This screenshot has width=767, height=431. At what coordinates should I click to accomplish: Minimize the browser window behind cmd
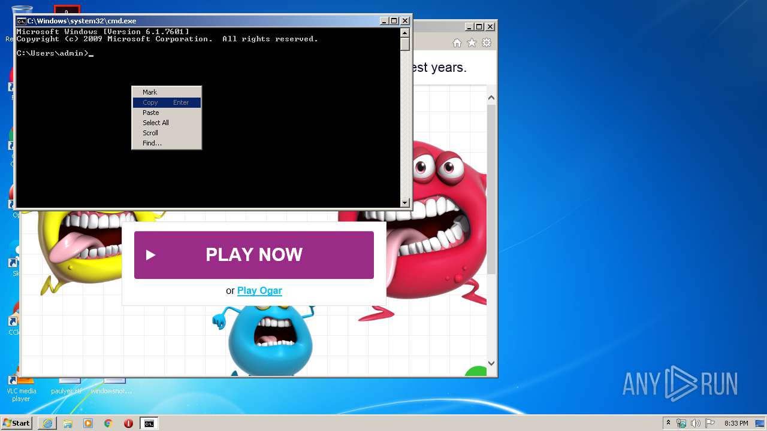pos(469,26)
